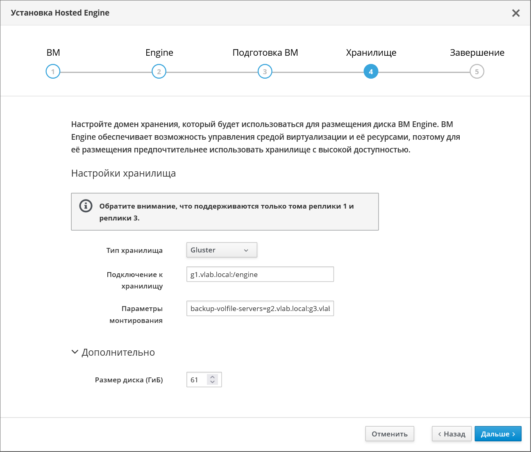
Task: Click the Дополнительно section heading
Action: tap(118, 352)
